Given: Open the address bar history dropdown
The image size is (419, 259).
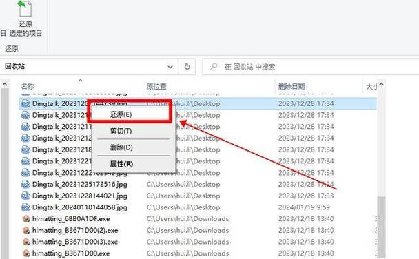Looking at the screenshot, I should (170, 67).
